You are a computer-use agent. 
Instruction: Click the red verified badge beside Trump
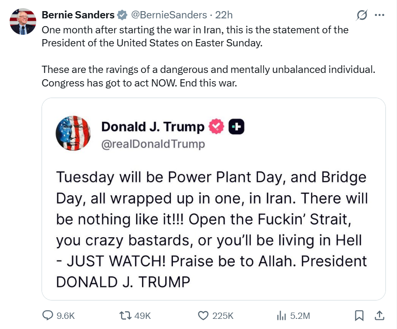pos(216,127)
